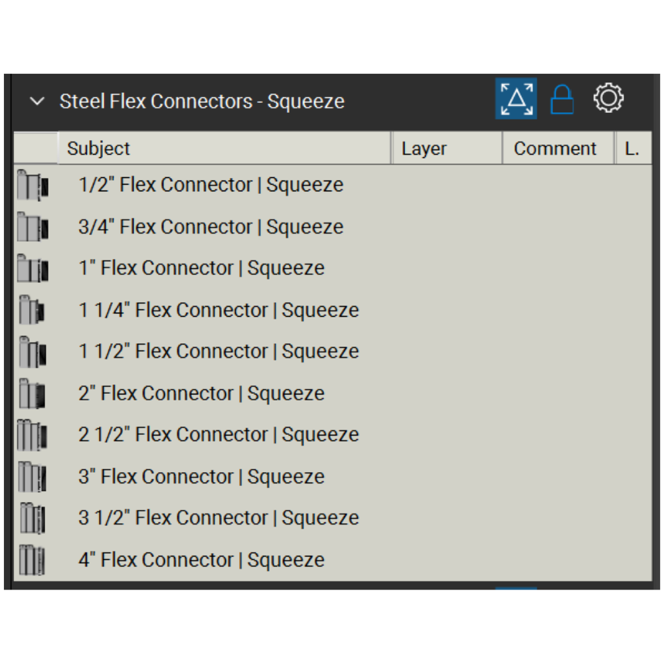Pick the 1" Flex Connector icon

point(33,268)
